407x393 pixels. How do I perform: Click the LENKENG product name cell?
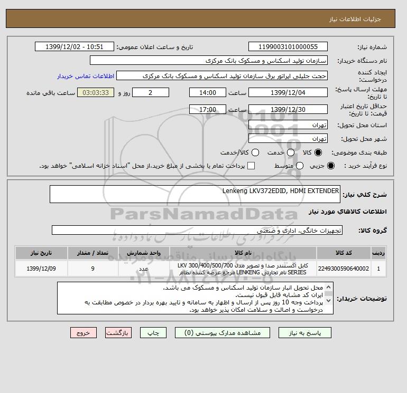pyautogui.click(x=243, y=269)
